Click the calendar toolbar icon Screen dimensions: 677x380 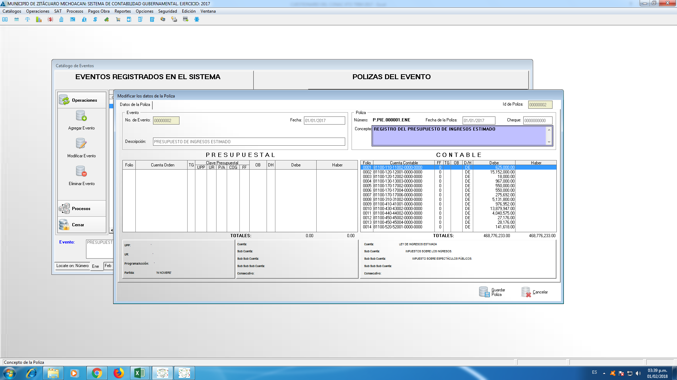[x=17, y=19]
